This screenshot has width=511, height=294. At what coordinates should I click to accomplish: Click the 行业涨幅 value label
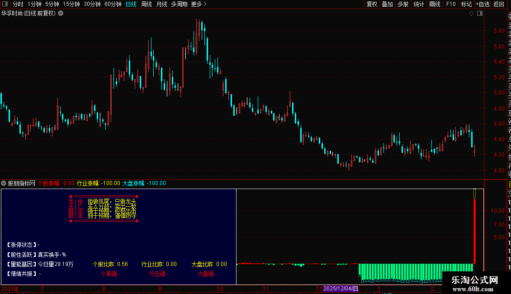(x=99, y=183)
